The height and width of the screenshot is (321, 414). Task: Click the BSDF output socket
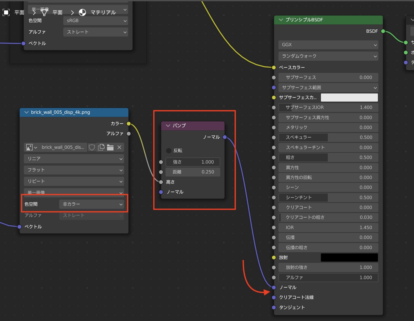[x=383, y=31]
